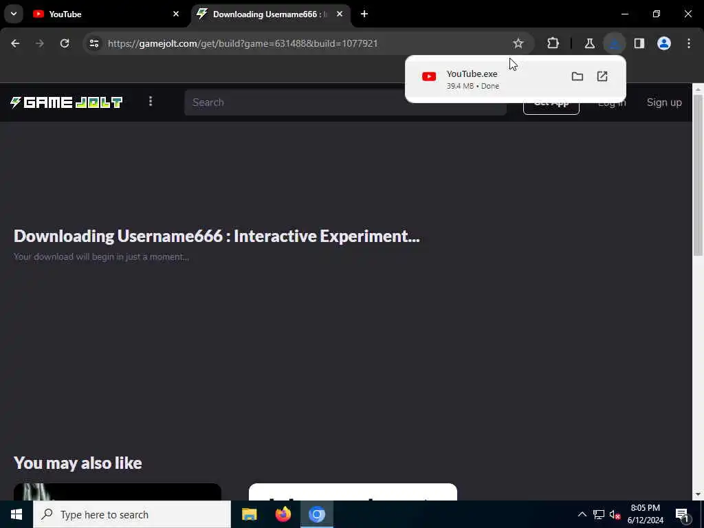Open File Explorer from taskbar
This screenshot has height=528, width=704.
coord(249,514)
